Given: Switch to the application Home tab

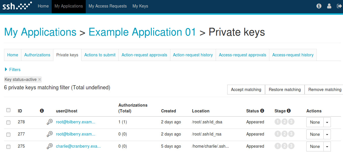Looking at the screenshot, I should coord(13,55).
